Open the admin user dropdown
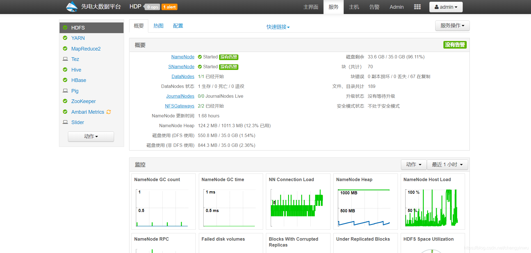Screen dimensions: 531x253 (x=446, y=7)
